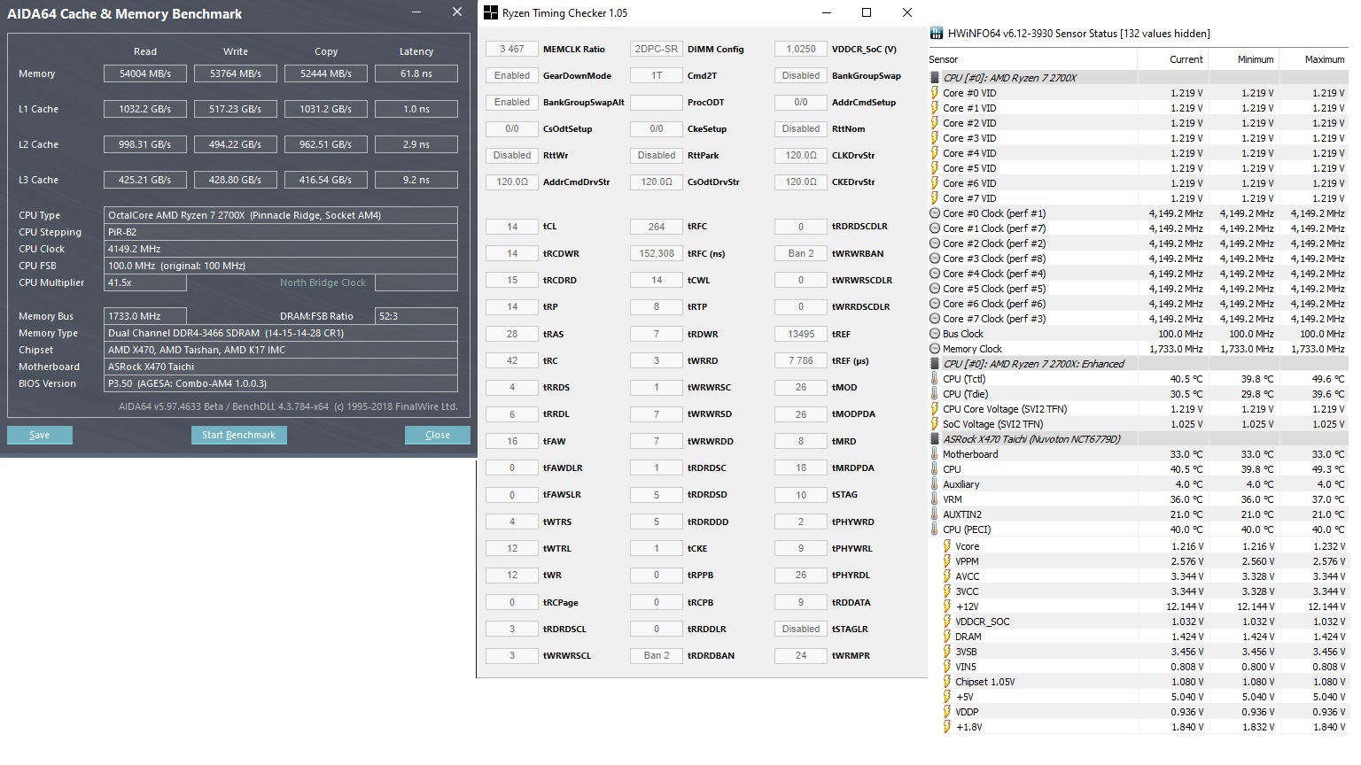The height and width of the screenshot is (765, 1361).
Task: Click the VDDCR_SoC (V) value field in Ryzen Timing Checker
Action: (801, 50)
